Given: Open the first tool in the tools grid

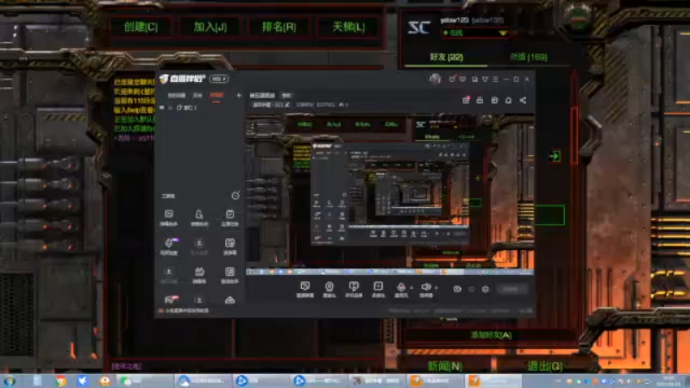Looking at the screenshot, I should (168, 218).
